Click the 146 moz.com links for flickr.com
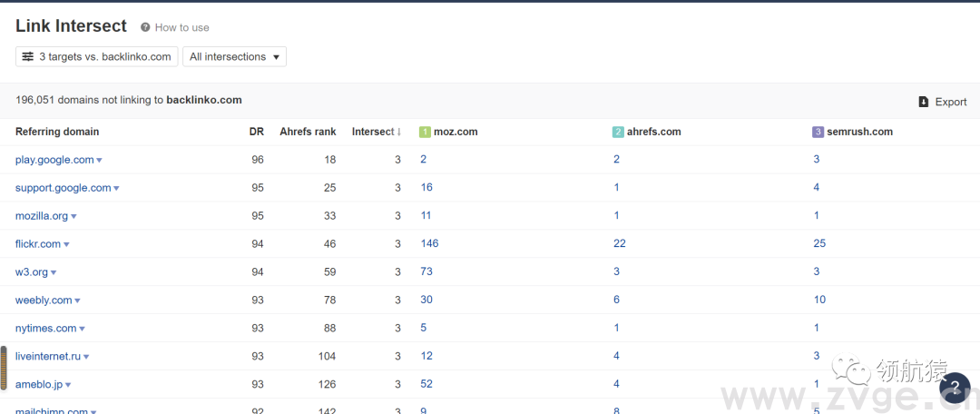This screenshot has width=980, height=414. coord(429,243)
